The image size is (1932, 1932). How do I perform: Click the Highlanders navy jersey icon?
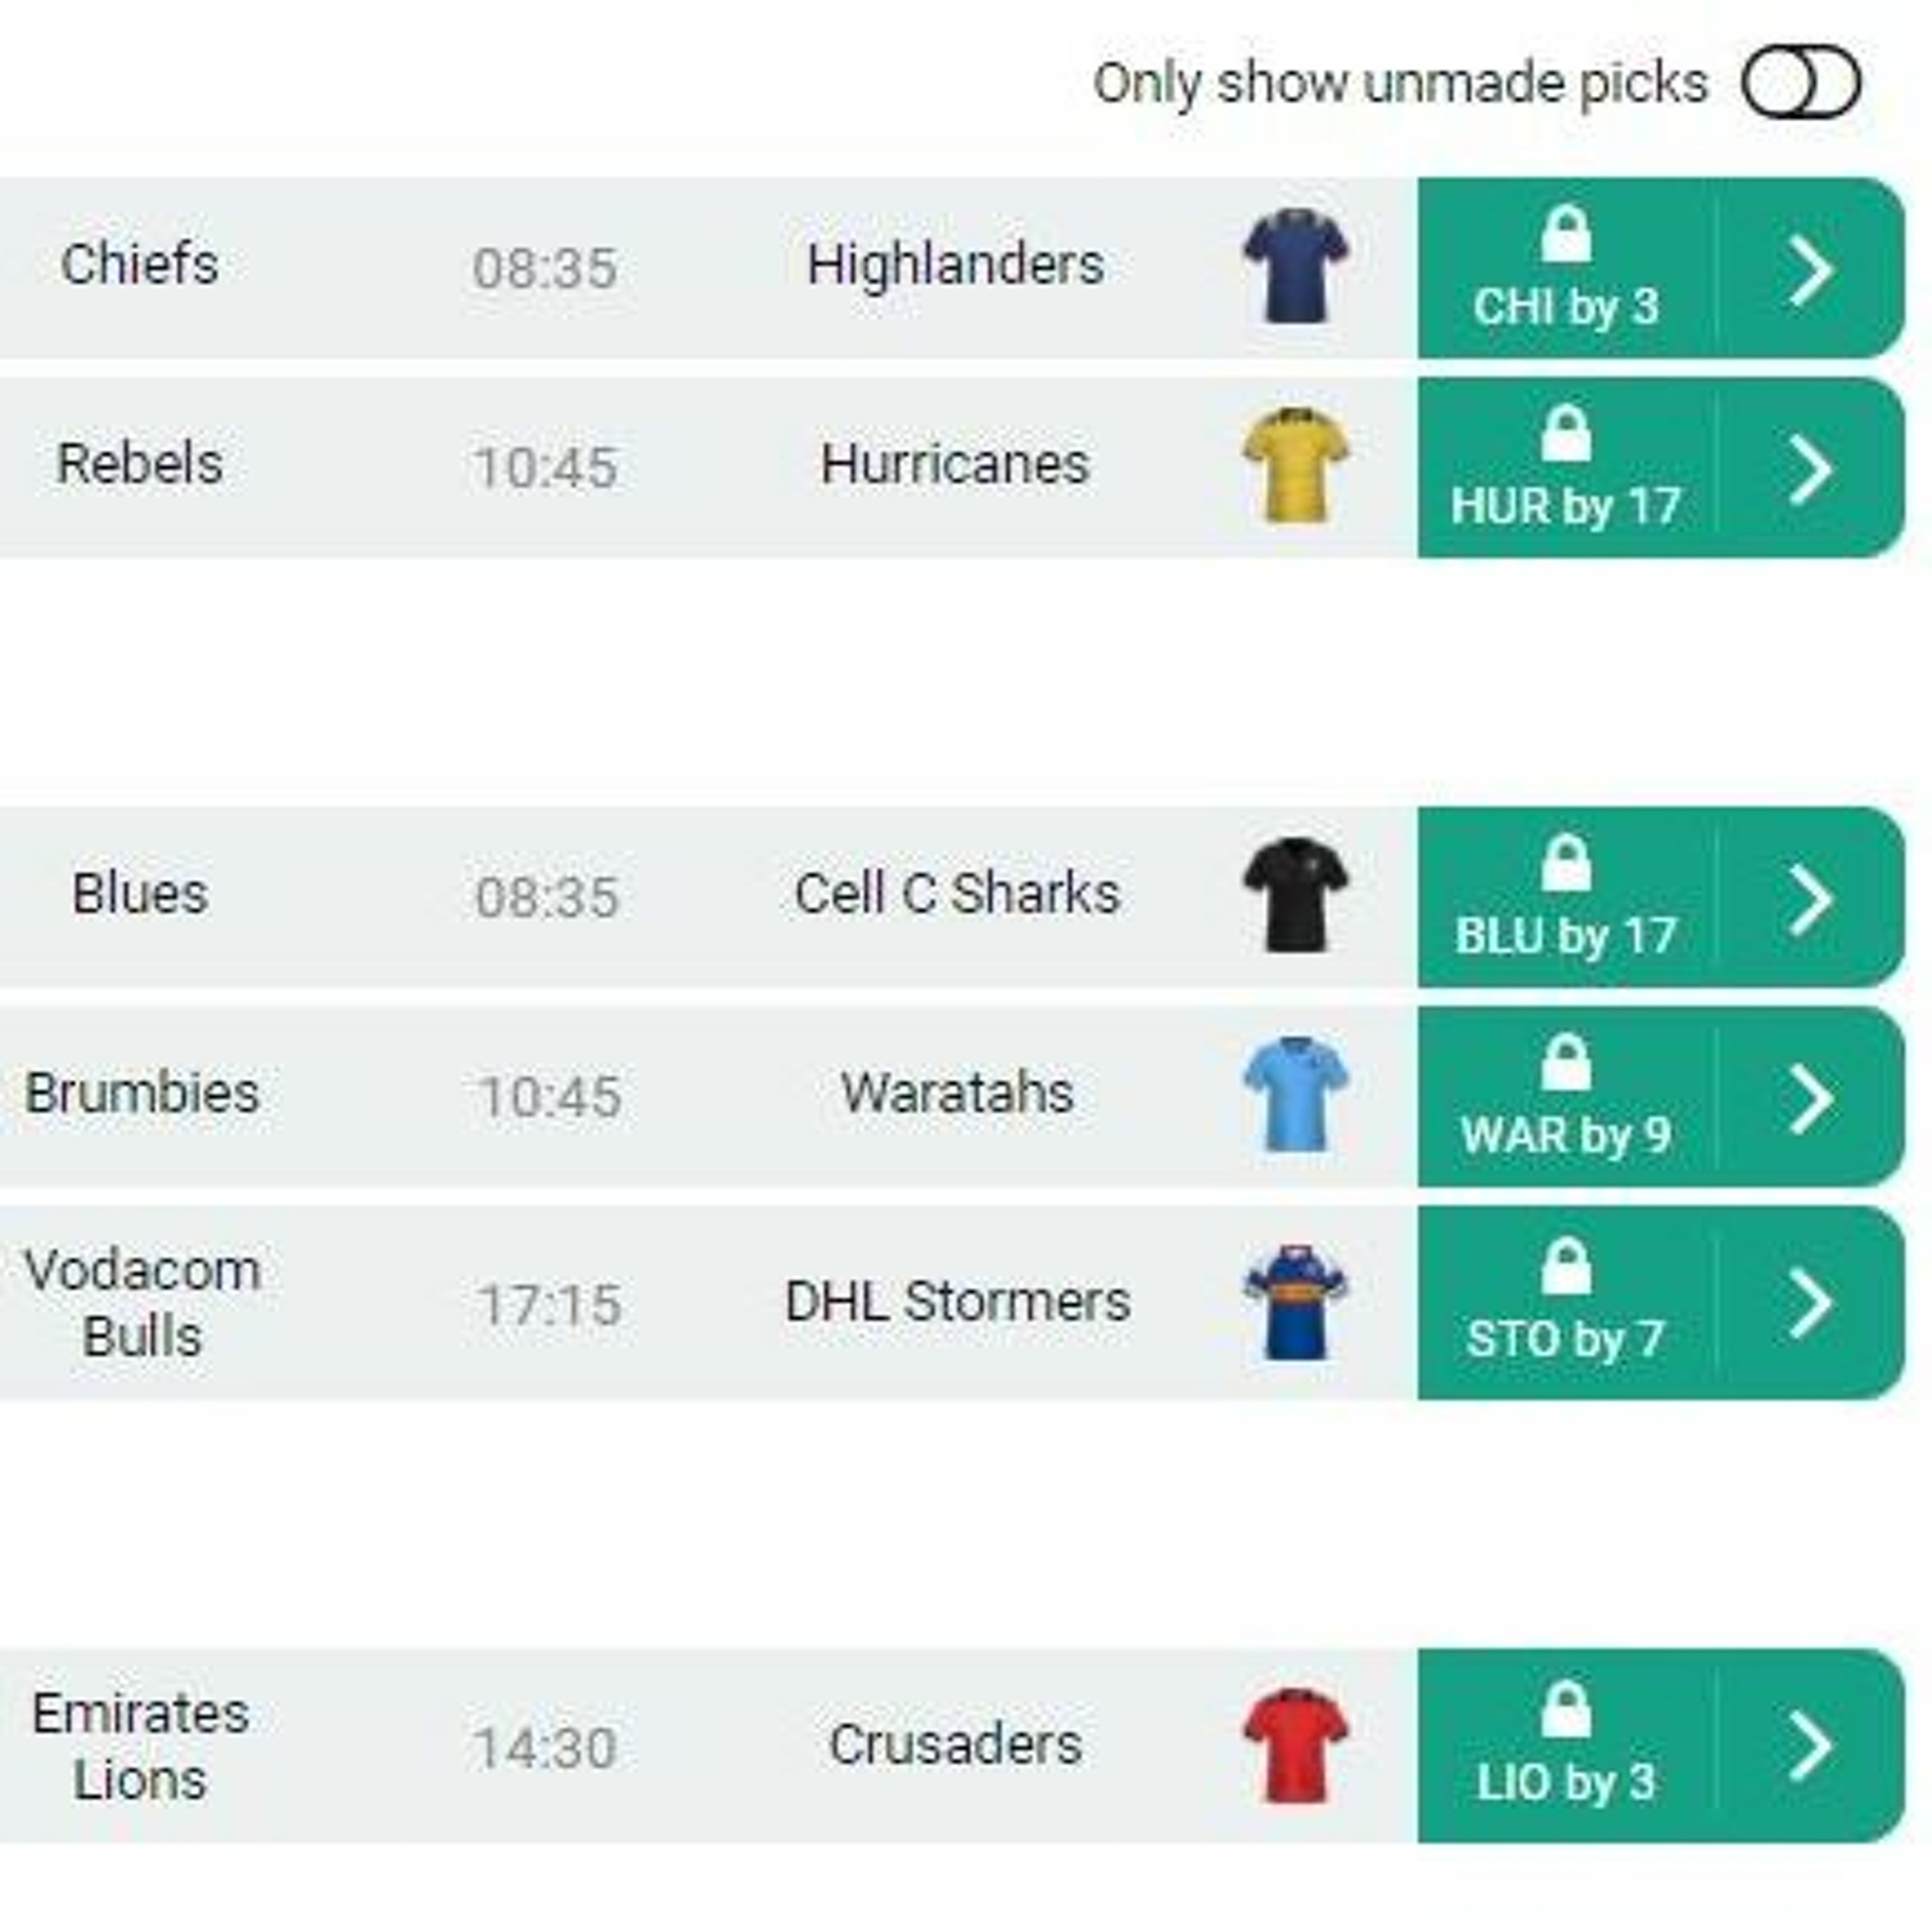click(x=1296, y=266)
